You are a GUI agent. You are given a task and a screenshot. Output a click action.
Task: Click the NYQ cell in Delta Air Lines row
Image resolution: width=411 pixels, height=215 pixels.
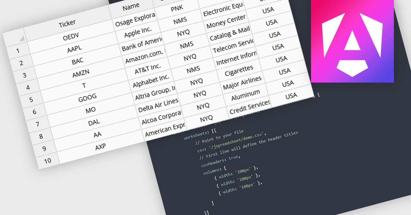click(200, 94)
